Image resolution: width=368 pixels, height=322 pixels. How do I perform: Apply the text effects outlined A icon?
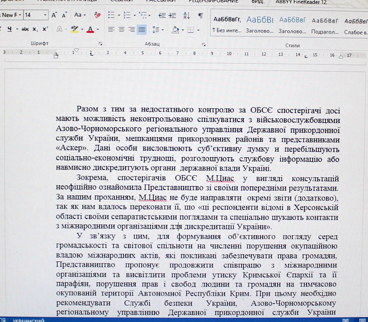[x=60, y=29]
